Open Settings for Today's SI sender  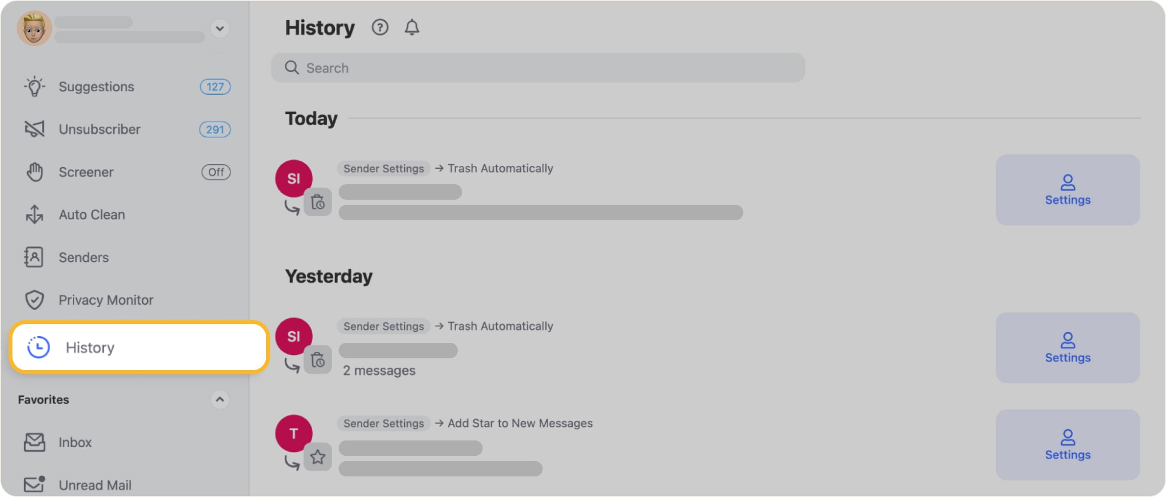1067,190
